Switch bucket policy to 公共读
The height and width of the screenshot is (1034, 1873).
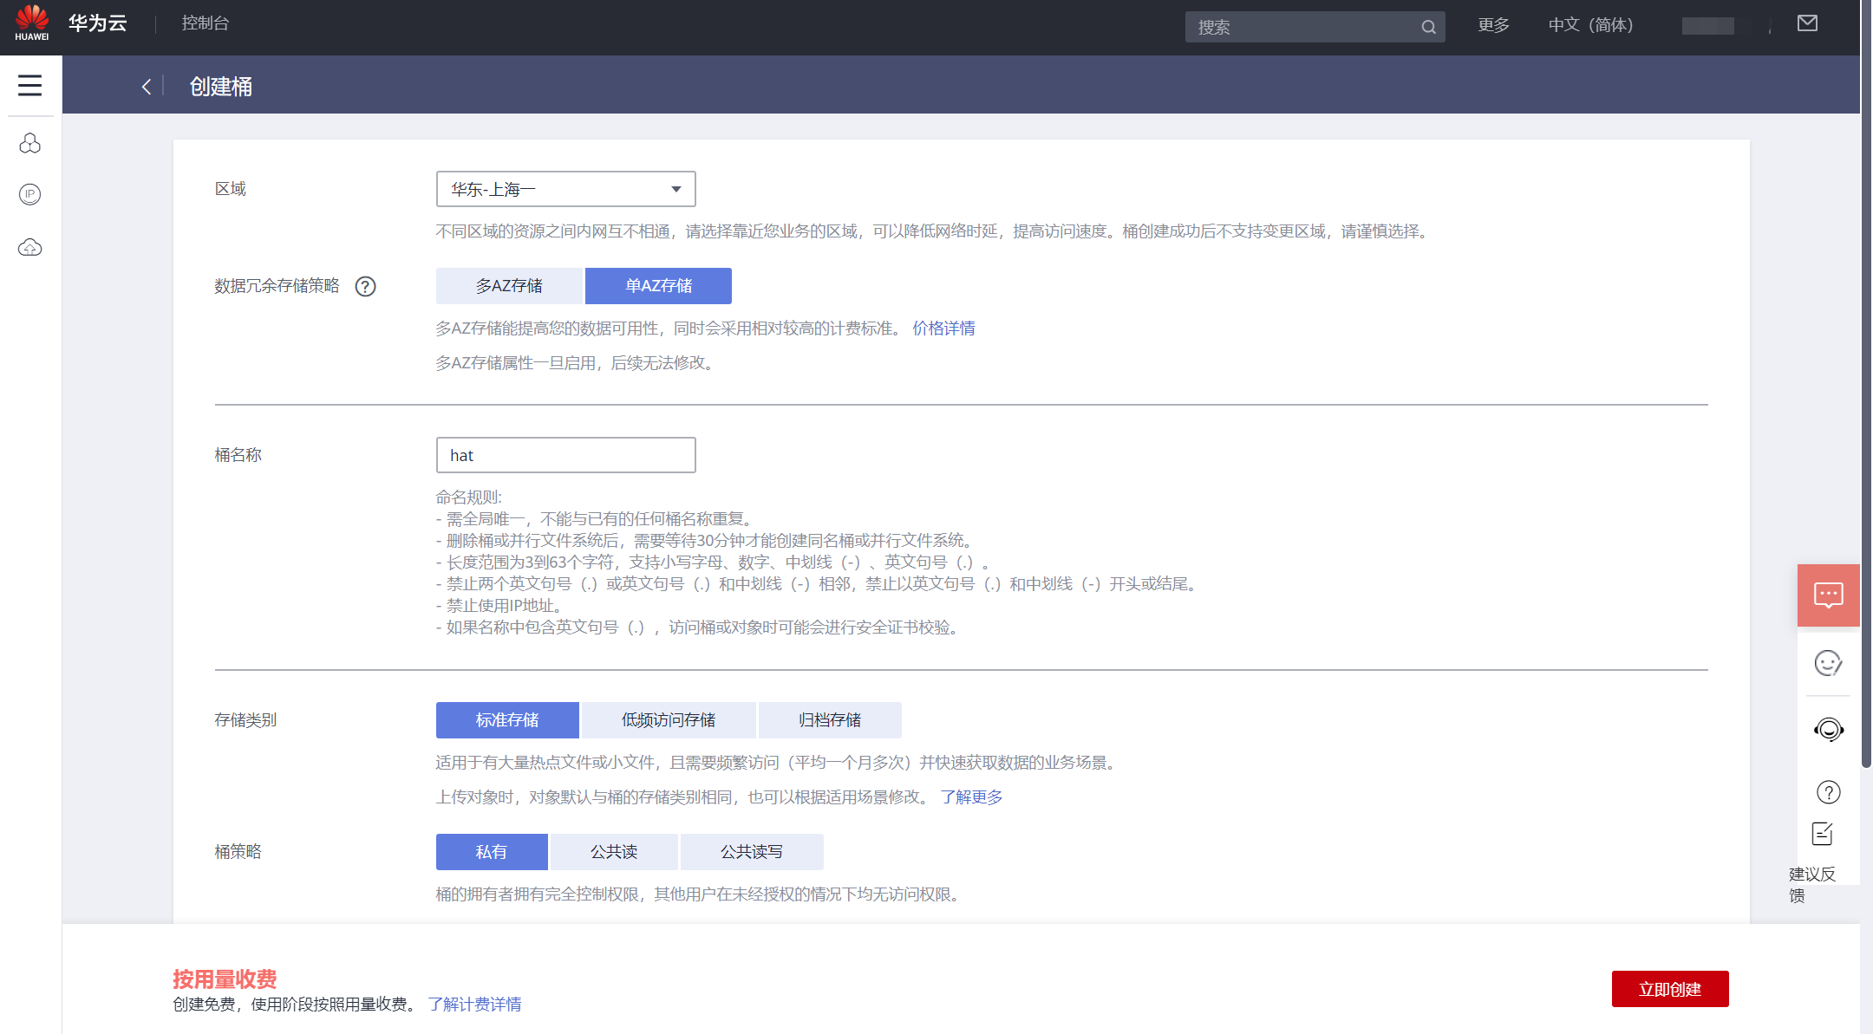click(x=613, y=851)
